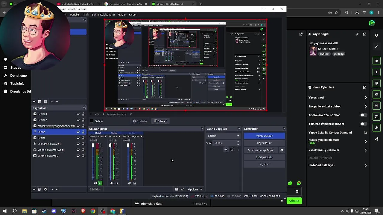Open source properties gear in Kaynaklar toolbar
Screen dimensions: 383x215
(x=45, y=189)
